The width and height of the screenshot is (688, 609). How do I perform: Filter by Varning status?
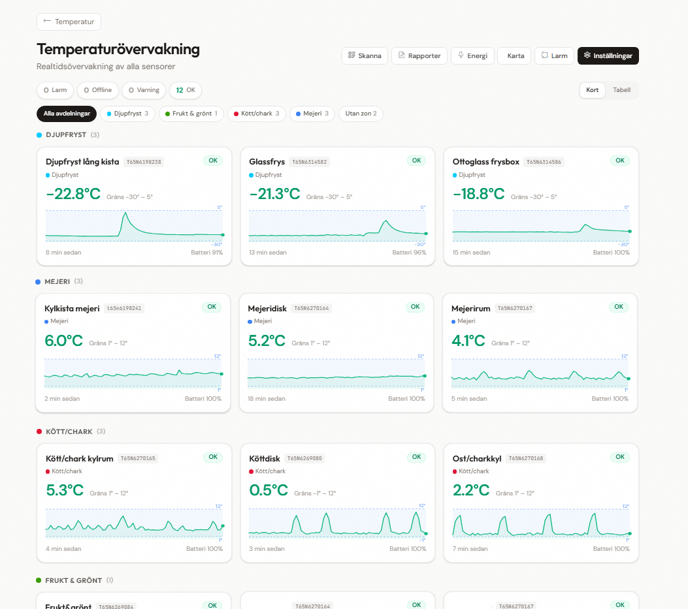coord(144,90)
